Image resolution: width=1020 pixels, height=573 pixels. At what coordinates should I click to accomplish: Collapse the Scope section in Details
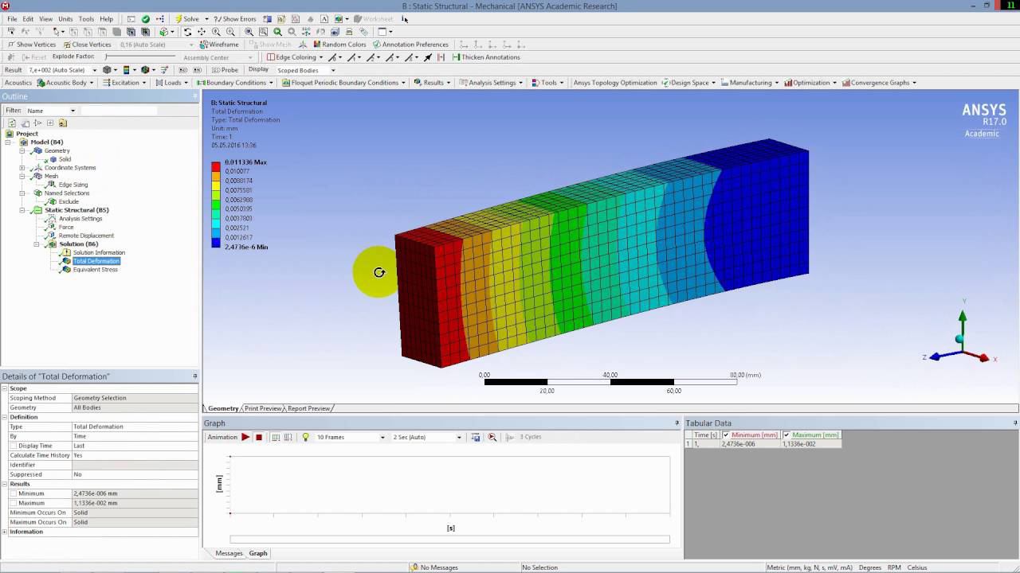pos(4,388)
